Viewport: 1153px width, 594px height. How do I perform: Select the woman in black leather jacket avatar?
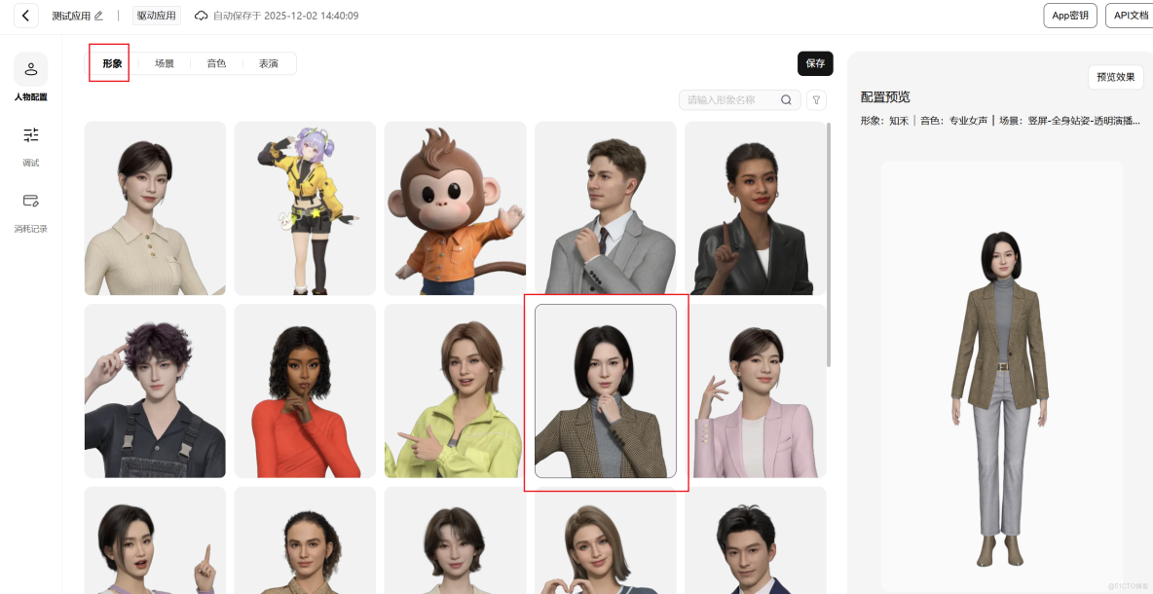click(x=755, y=208)
